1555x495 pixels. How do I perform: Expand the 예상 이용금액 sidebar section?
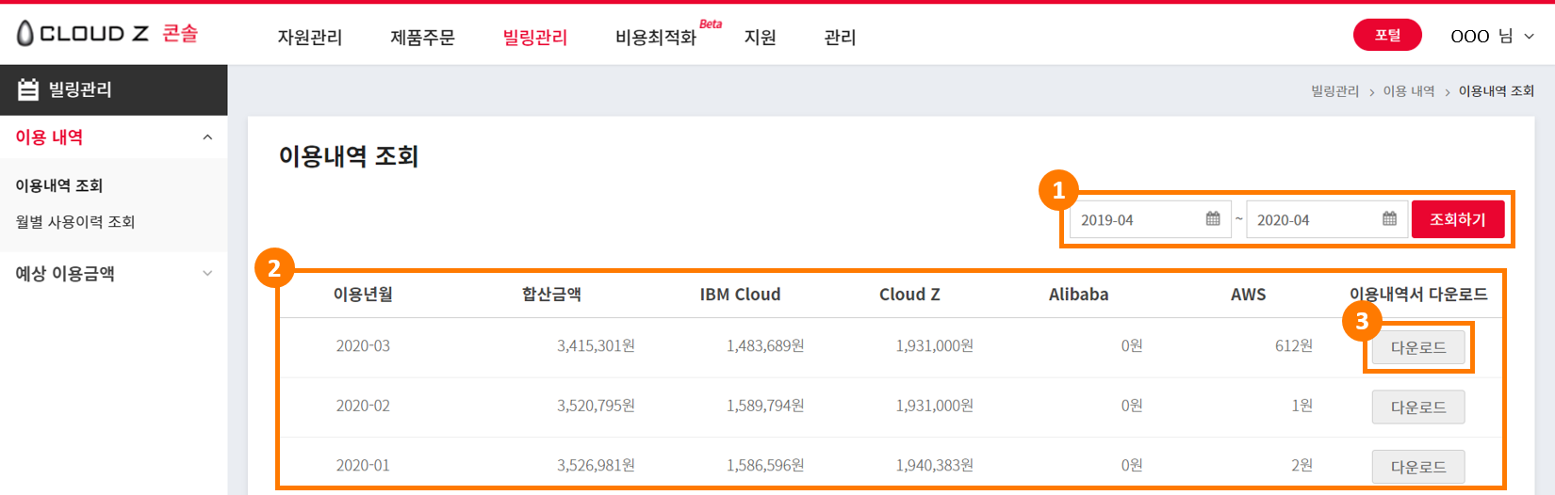[207, 274]
